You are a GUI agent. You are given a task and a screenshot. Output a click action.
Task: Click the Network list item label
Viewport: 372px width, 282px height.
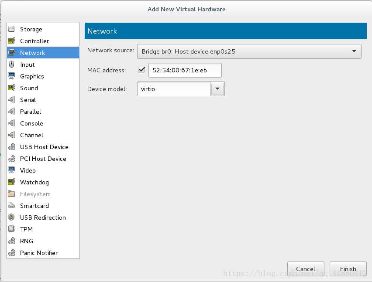(32, 53)
